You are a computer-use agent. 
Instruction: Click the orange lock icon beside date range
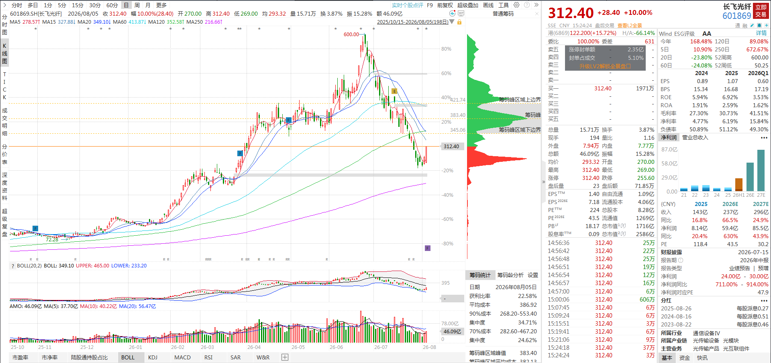coord(459,22)
